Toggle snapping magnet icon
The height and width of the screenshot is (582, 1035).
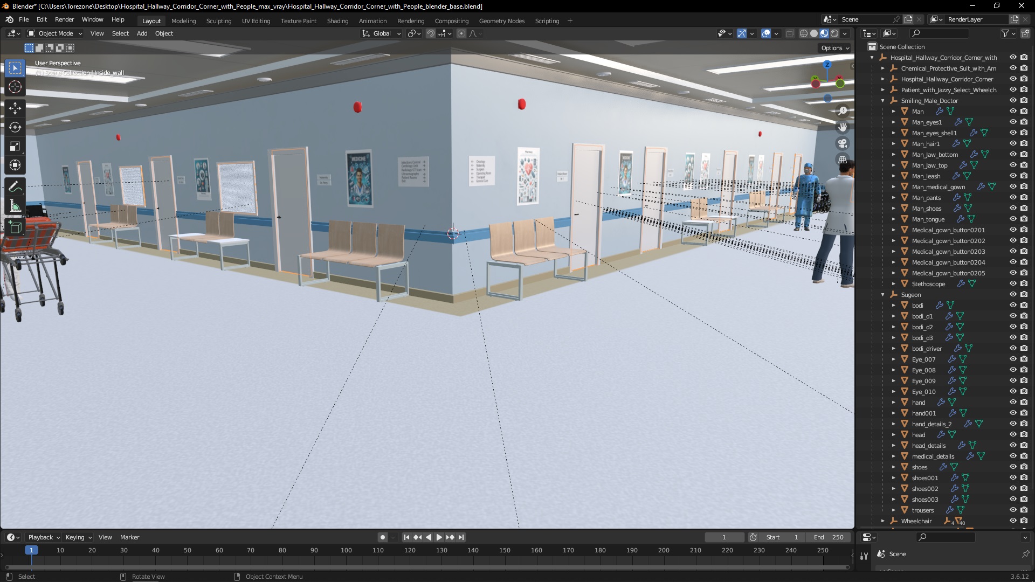tap(430, 33)
